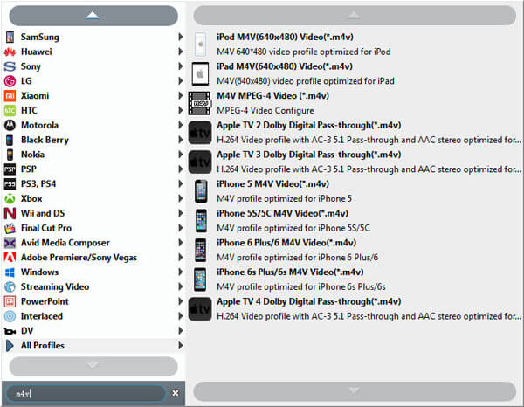
Task: Click the PowerPoint slide icon
Action: click(x=10, y=301)
